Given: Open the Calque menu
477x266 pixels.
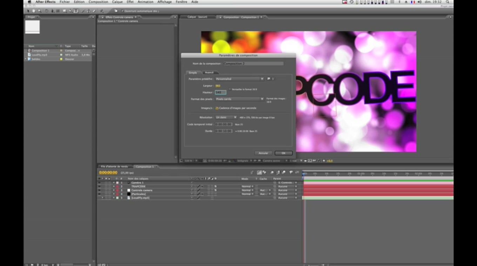Looking at the screenshot, I should [x=117, y=2].
